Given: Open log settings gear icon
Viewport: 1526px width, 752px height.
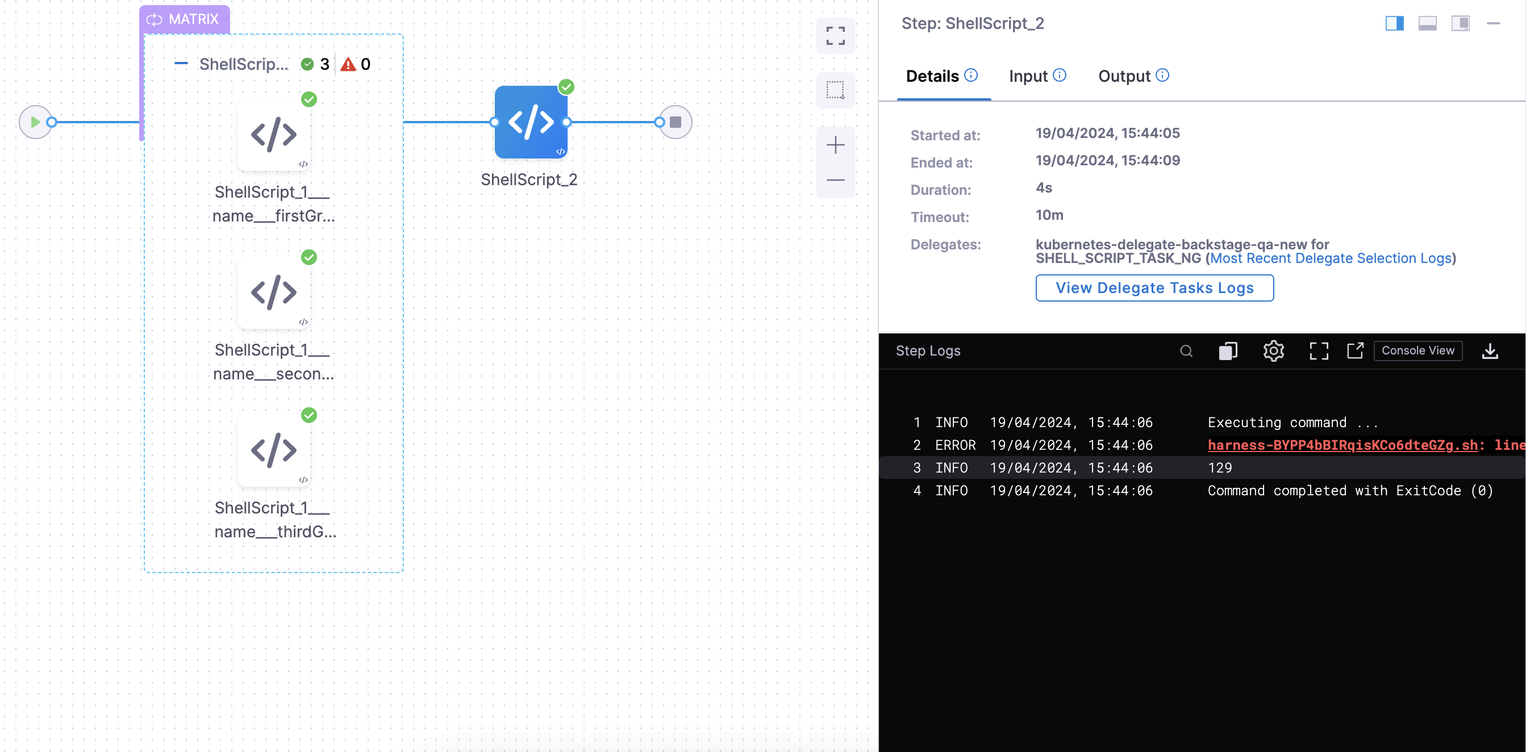Looking at the screenshot, I should [x=1273, y=351].
